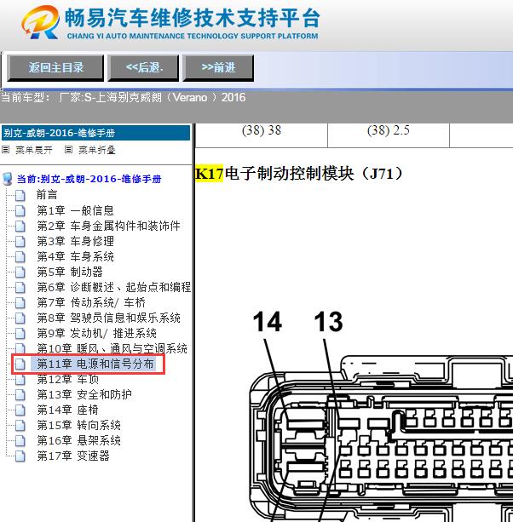Click page icon beside 第9章
This screenshot has height=522, width=513.
tap(20, 333)
